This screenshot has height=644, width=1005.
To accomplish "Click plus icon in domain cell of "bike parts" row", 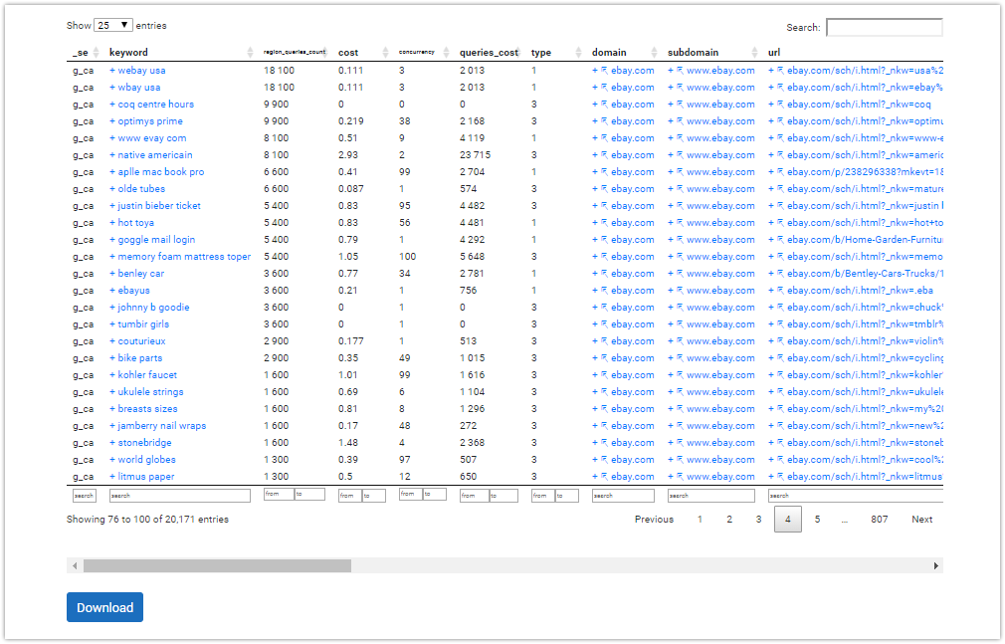I will pyautogui.click(x=595, y=358).
